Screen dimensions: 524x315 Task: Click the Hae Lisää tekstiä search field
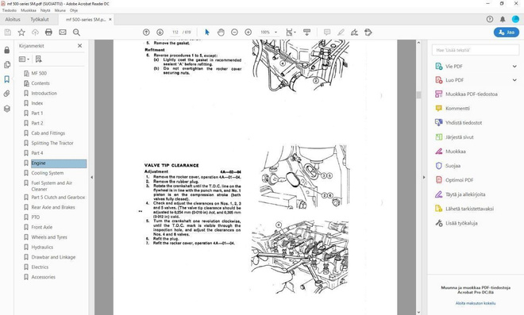point(476,50)
